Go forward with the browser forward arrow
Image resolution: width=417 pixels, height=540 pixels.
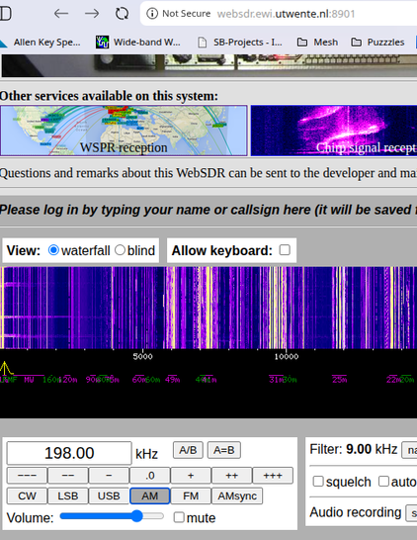tap(92, 14)
